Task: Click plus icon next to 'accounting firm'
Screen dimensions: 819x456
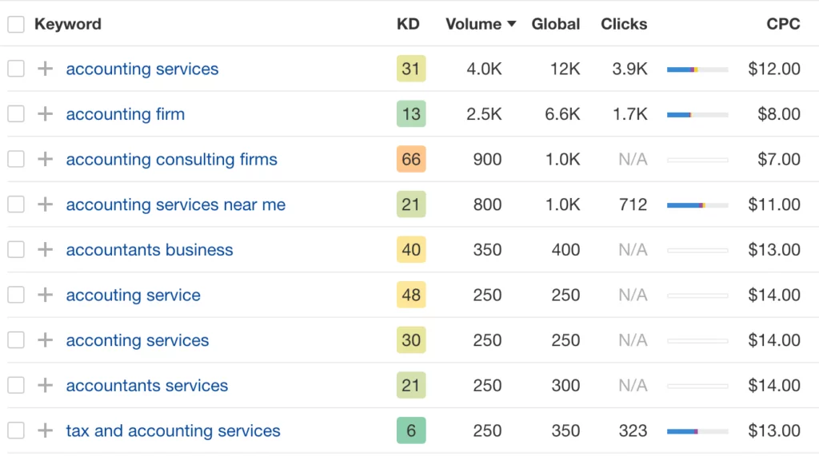Action: (x=46, y=114)
